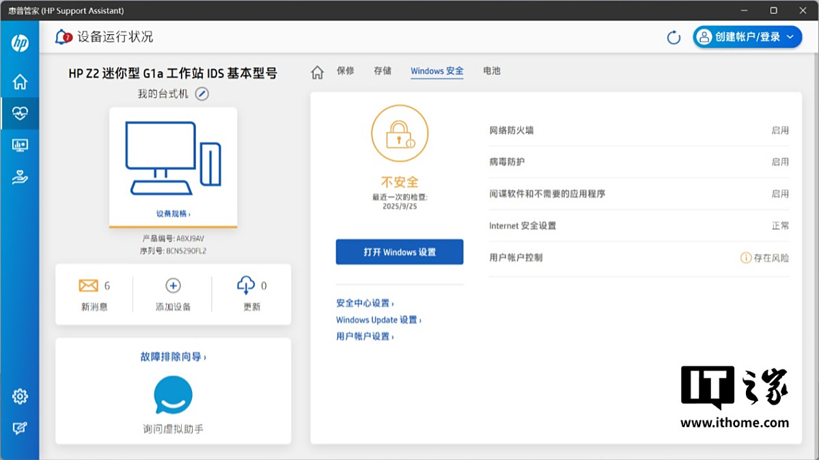Click the feedback icon at sidebar bottom
Screen dimensions: 819x460
20,429
